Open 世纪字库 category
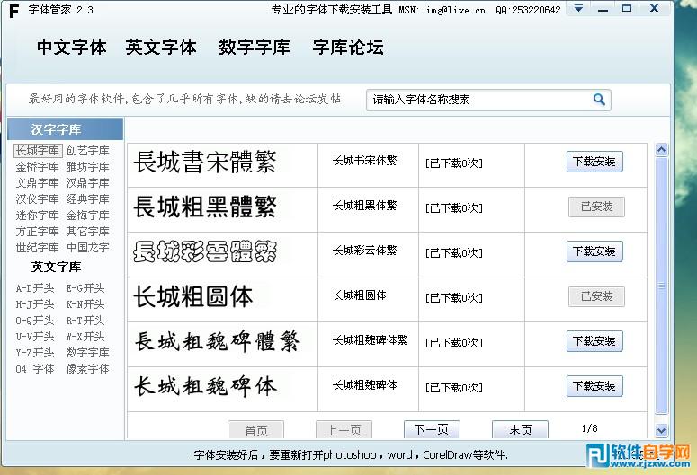The height and width of the screenshot is (475, 697). pos(38,247)
